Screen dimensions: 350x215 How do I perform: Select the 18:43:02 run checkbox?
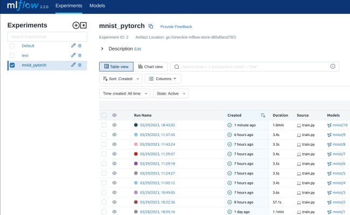104,125
